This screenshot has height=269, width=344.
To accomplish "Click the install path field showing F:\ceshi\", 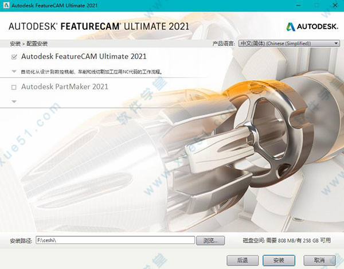I will (x=114, y=240).
